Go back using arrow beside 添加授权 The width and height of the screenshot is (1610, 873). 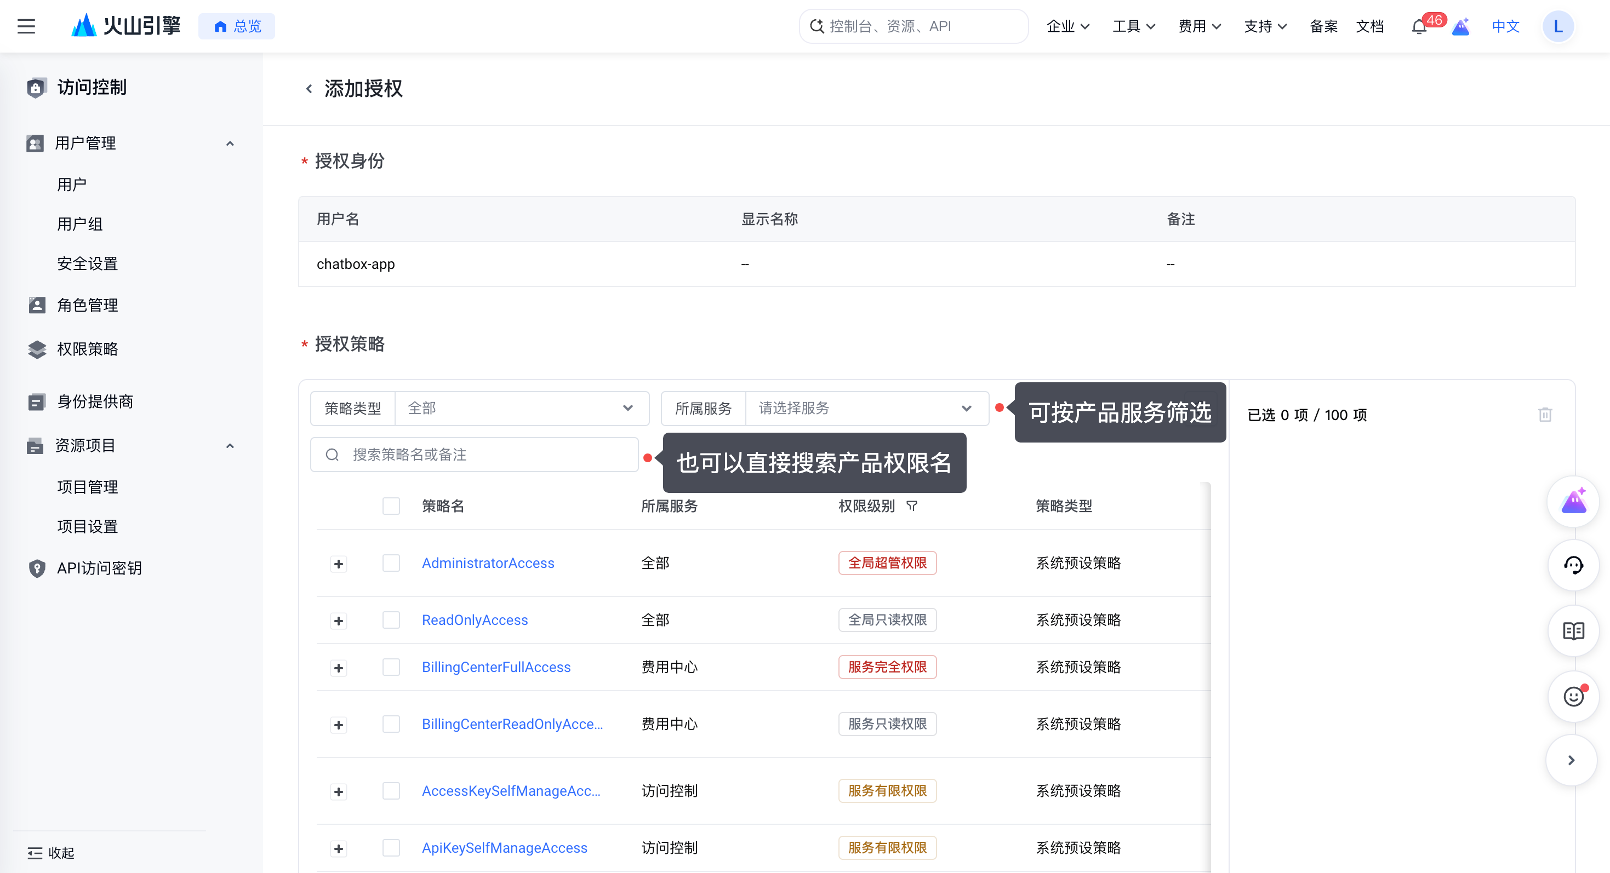tap(309, 89)
